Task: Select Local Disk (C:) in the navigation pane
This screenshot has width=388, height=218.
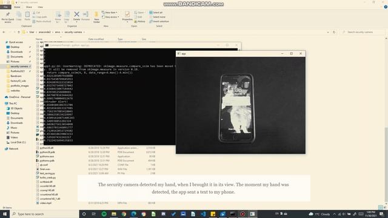Action: pos(18,142)
